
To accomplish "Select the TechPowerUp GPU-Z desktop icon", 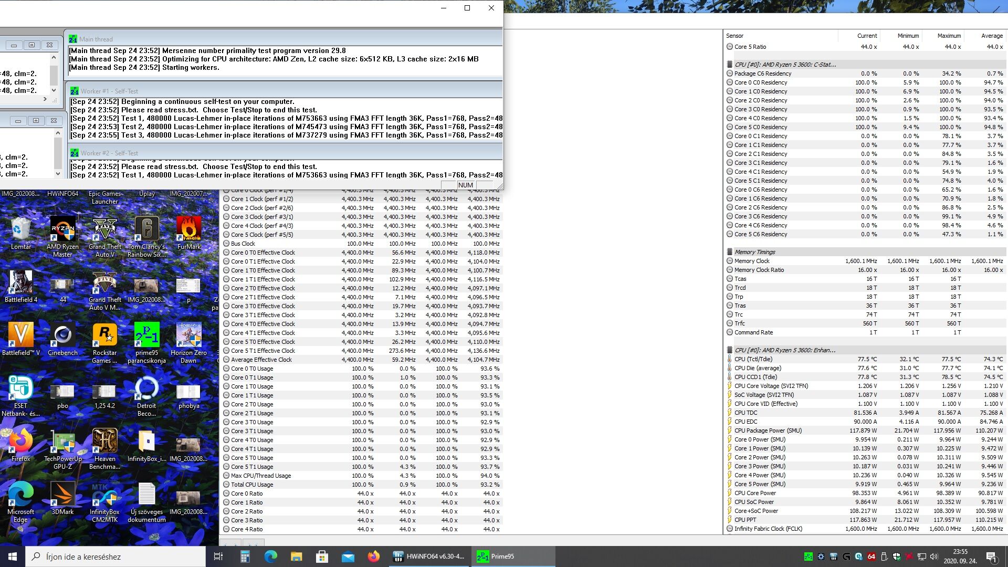I will (62, 449).
